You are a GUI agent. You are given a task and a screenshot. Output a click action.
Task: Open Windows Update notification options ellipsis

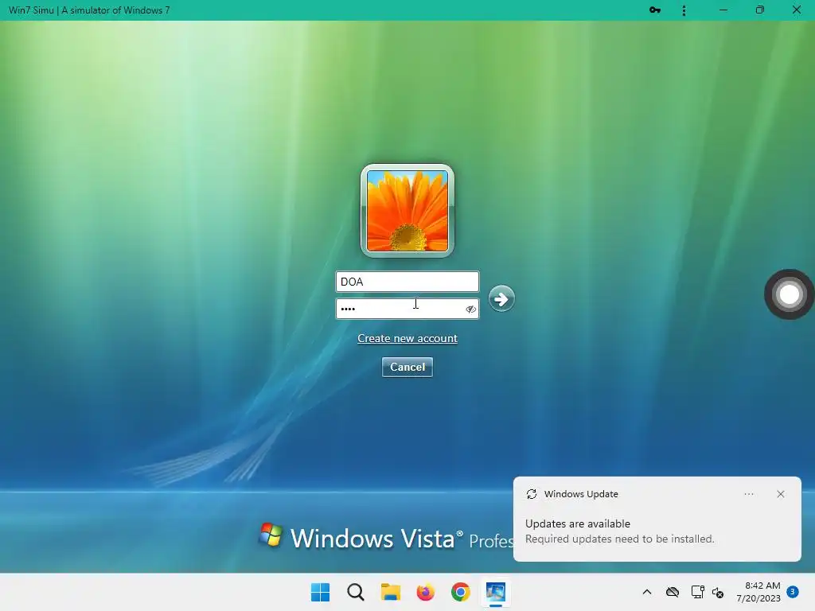click(749, 494)
